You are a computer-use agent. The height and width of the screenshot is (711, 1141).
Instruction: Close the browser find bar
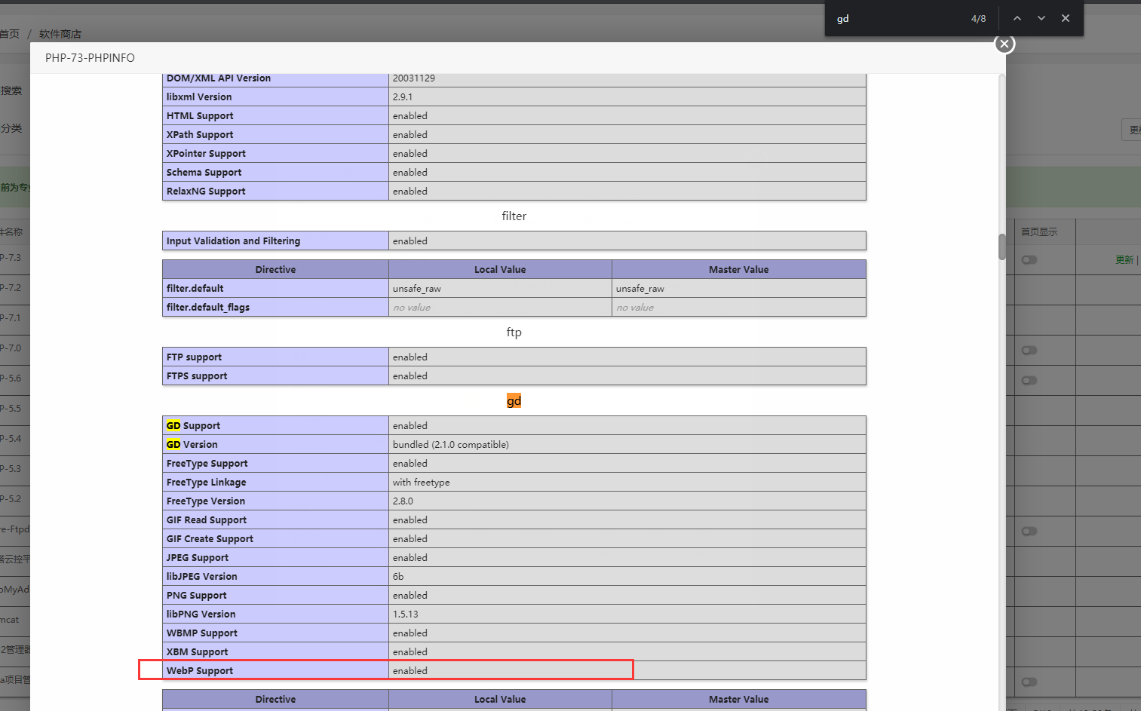pos(1065,19)
